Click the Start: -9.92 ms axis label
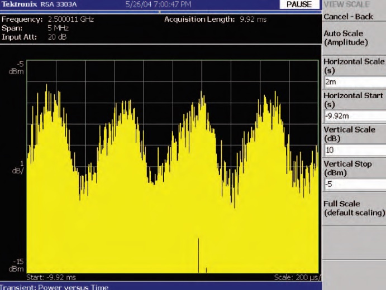 click(51, 277)
